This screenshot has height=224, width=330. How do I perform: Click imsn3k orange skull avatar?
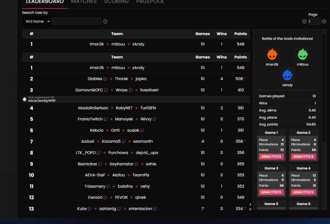[272, 54]
